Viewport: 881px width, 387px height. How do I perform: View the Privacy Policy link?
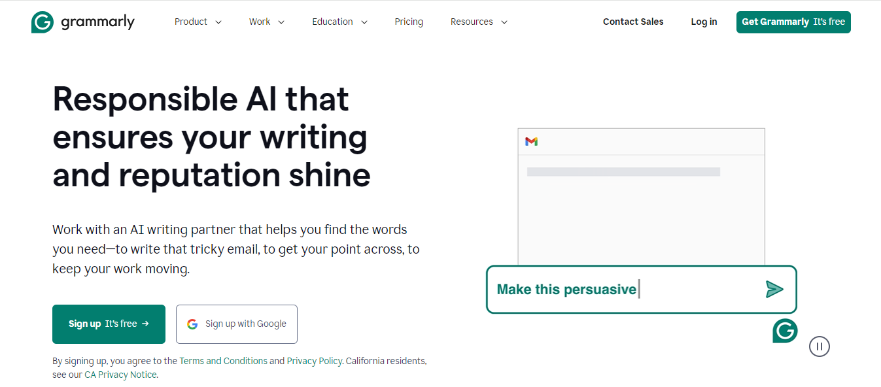(314, 360)
